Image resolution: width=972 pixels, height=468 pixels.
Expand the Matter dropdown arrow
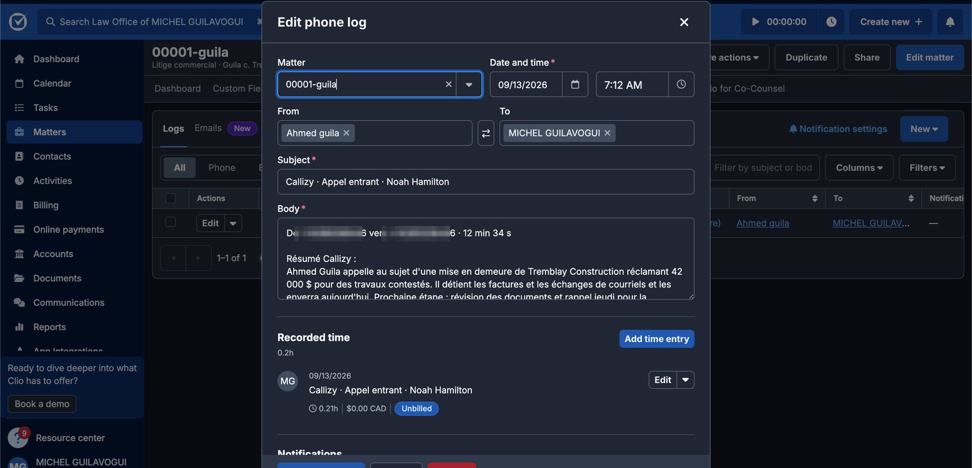[469, 84]
